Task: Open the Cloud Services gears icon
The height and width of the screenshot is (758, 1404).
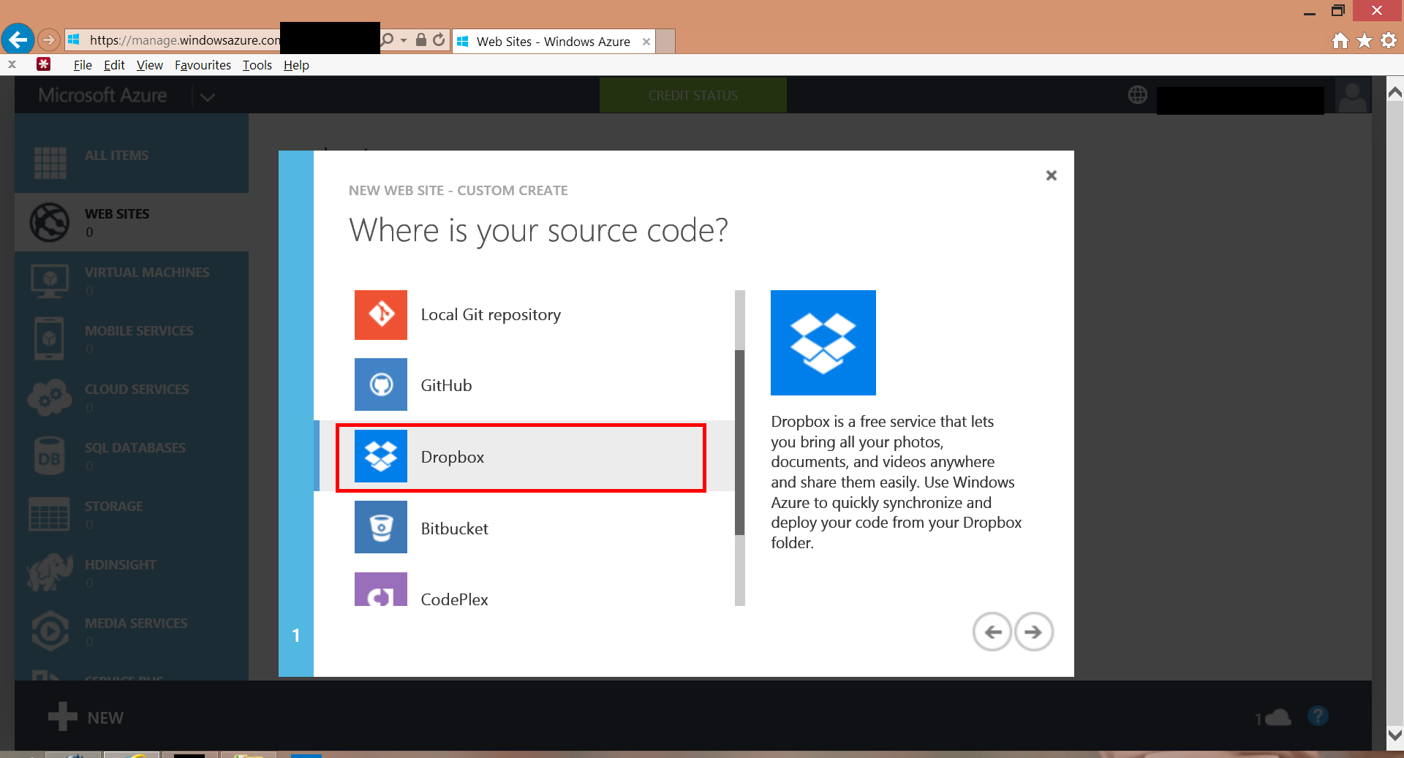Action: click(50, 398)
